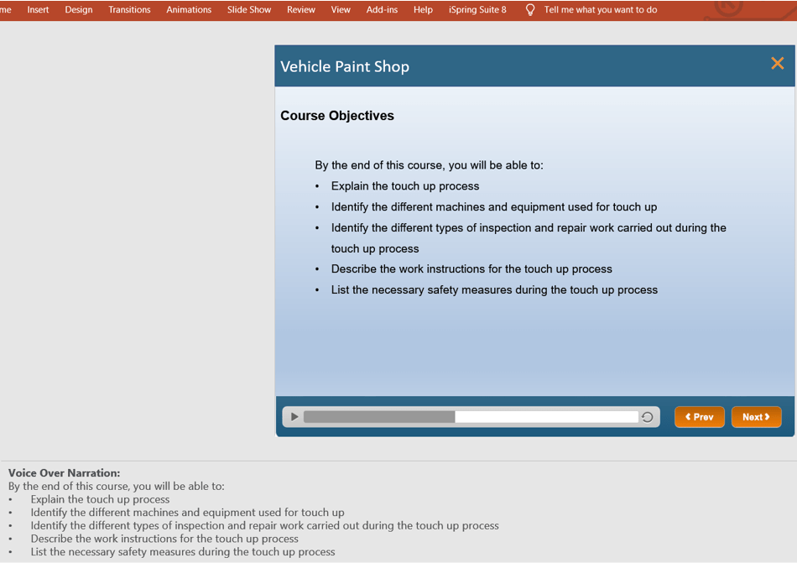
Task: Open the Help tab
Action: click(x=423, y=10)
